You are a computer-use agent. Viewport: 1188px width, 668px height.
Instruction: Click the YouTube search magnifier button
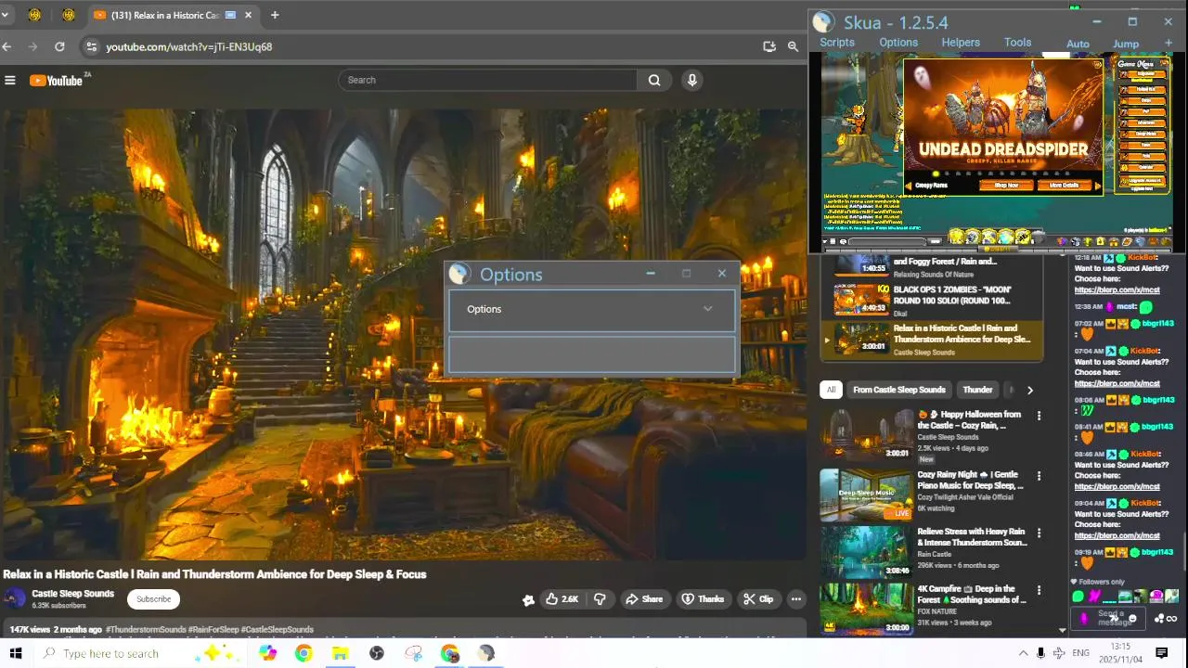(654, 80)
